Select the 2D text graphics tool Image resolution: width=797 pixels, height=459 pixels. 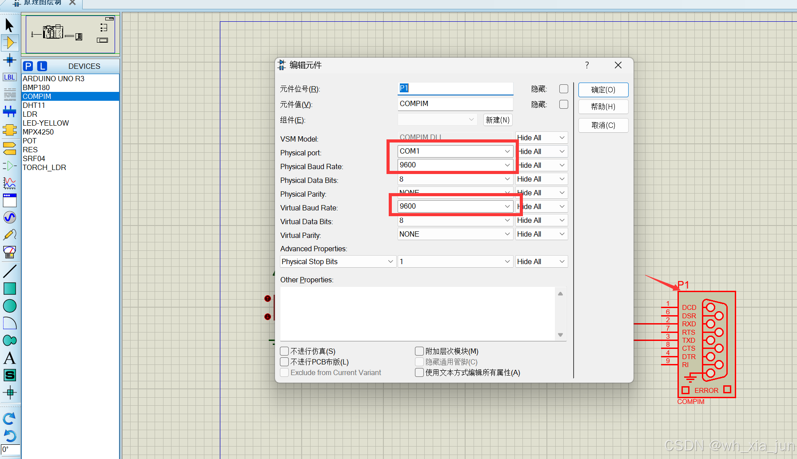click(x=9, y=358)
